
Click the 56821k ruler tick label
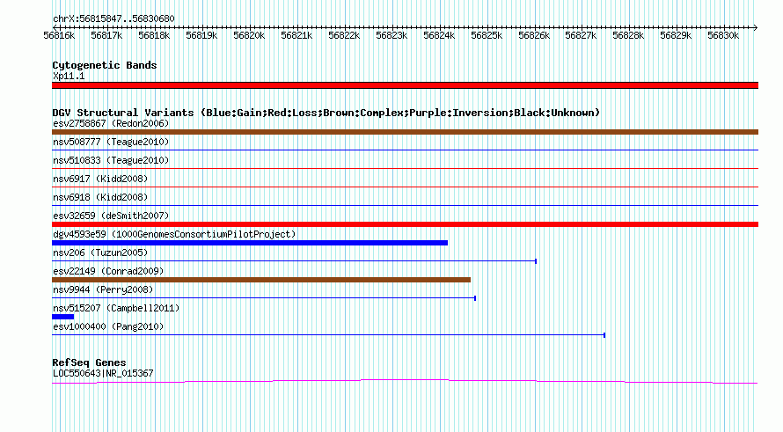[x=296, y=35]
